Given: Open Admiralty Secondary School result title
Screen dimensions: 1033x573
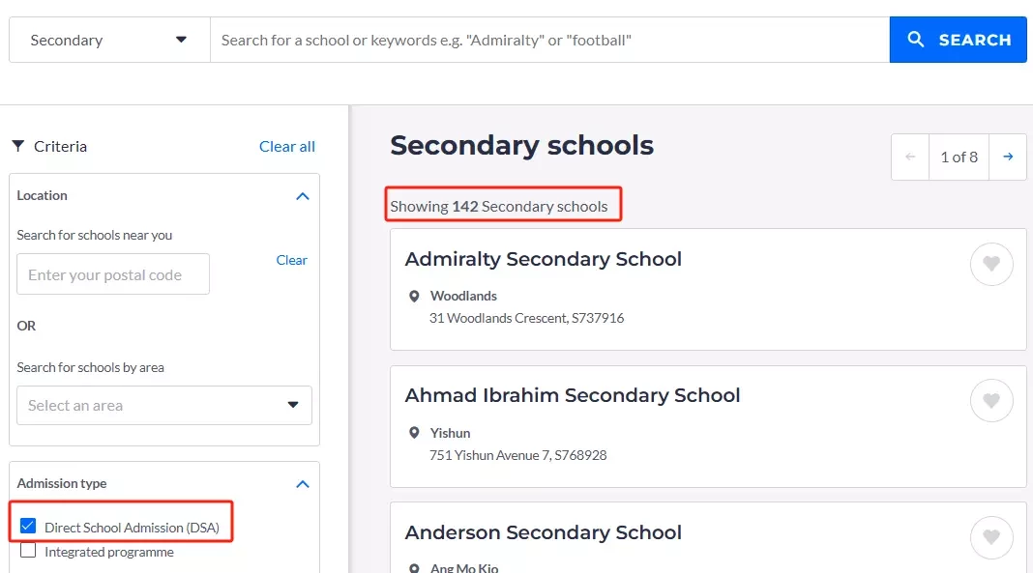Looking at the screenshot, I should click(x=543, y=259).
